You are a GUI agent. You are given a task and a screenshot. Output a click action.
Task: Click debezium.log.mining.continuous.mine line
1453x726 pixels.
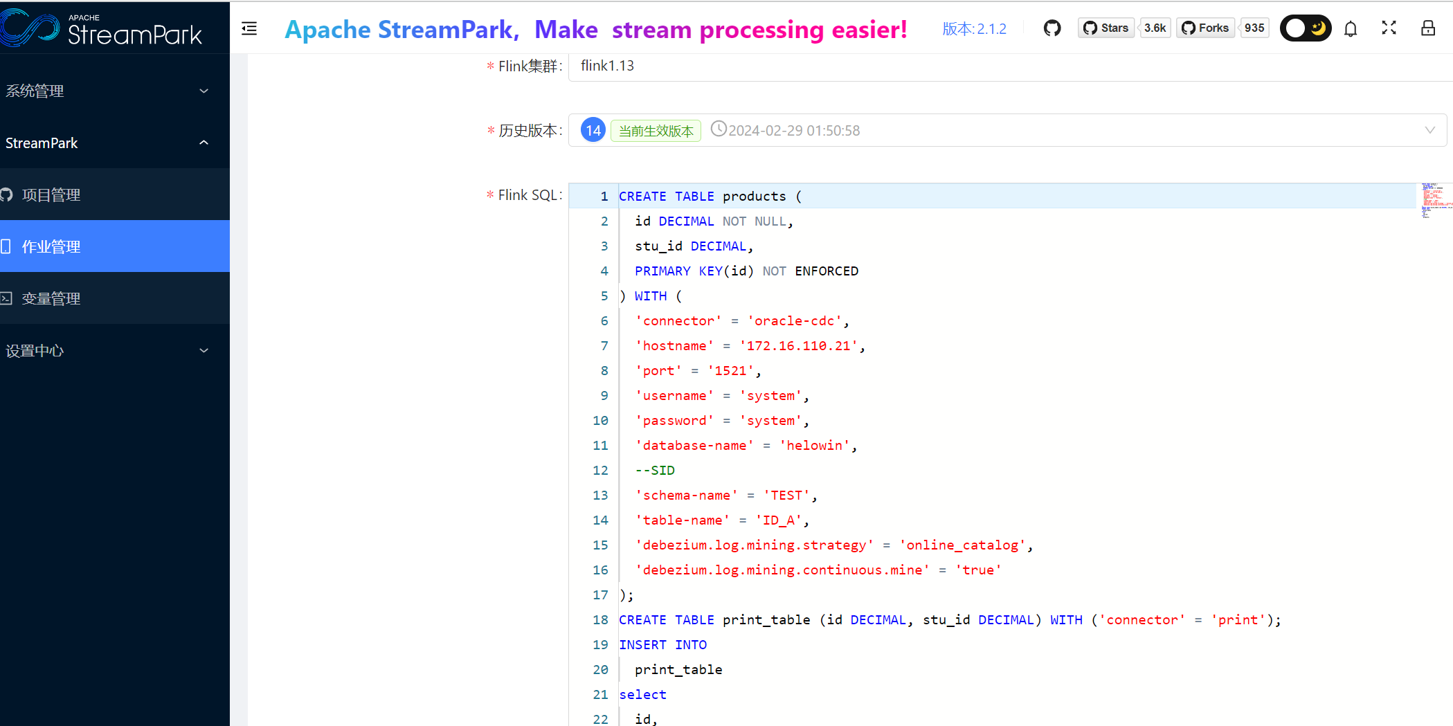pos(818,570)
